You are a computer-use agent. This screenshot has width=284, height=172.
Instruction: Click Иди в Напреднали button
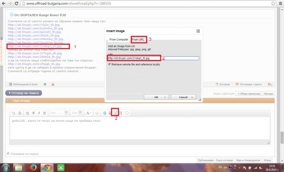coord(248,160)
